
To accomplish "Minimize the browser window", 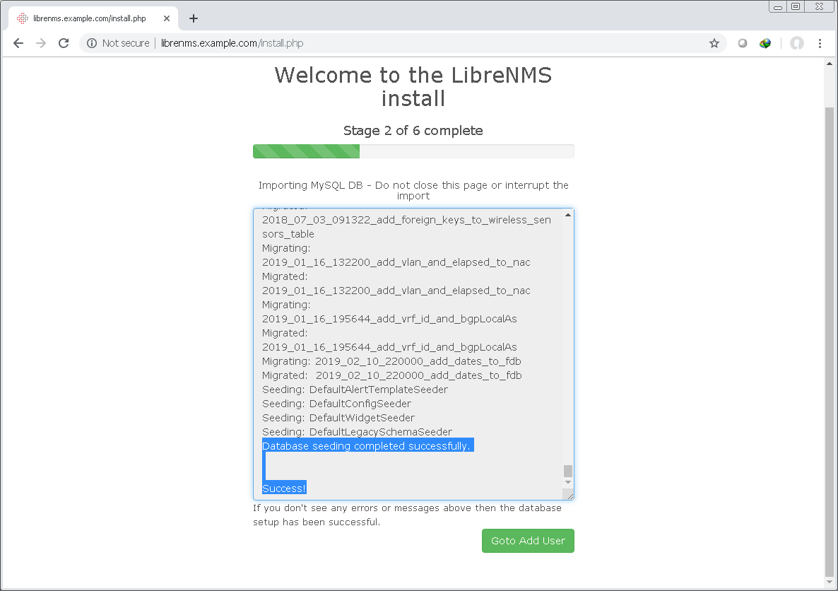I will pyautogui.click(x=778, y=7).
